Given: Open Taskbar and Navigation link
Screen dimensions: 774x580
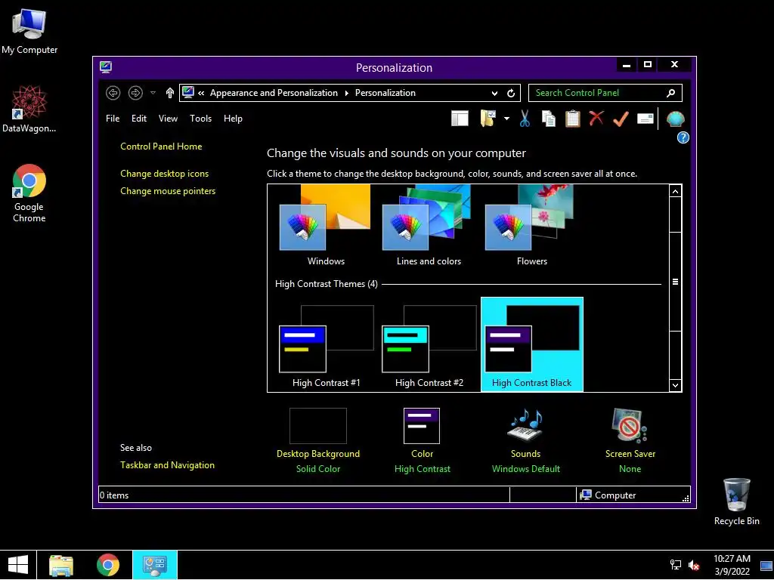Looking at the screenshot, I should [167, 465].
